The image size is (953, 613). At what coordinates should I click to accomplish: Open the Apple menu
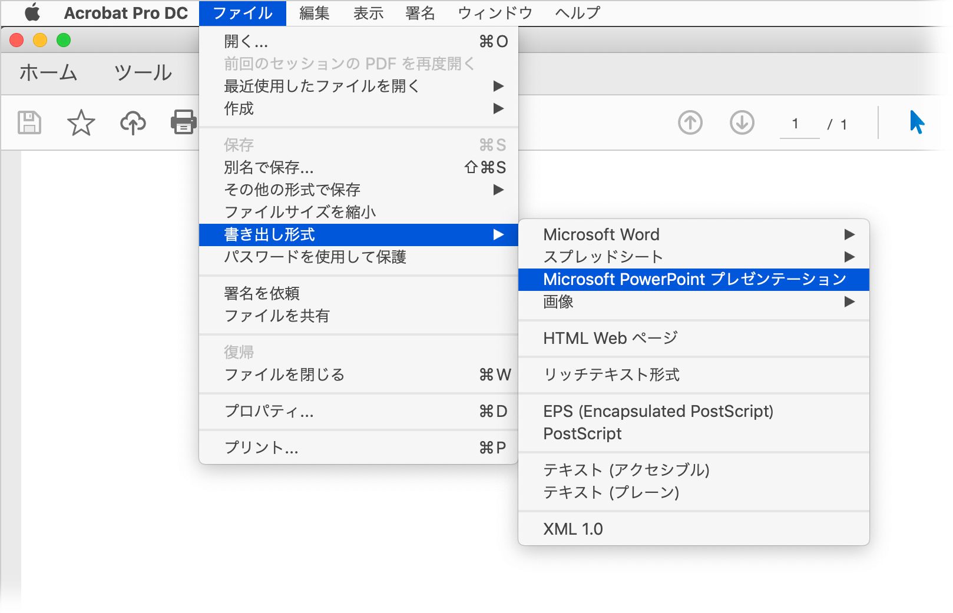(32, 12)
